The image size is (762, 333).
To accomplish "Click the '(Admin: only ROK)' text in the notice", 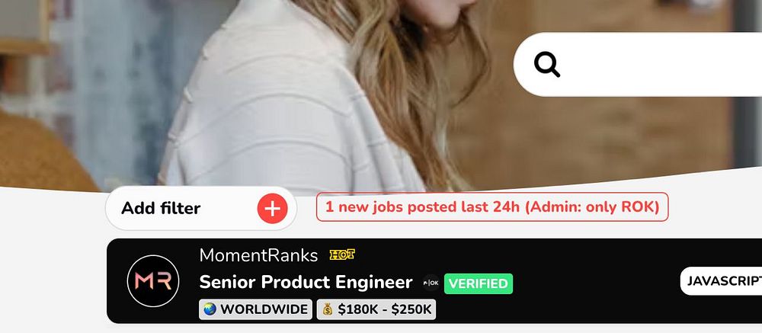I will tap(592, 207).
